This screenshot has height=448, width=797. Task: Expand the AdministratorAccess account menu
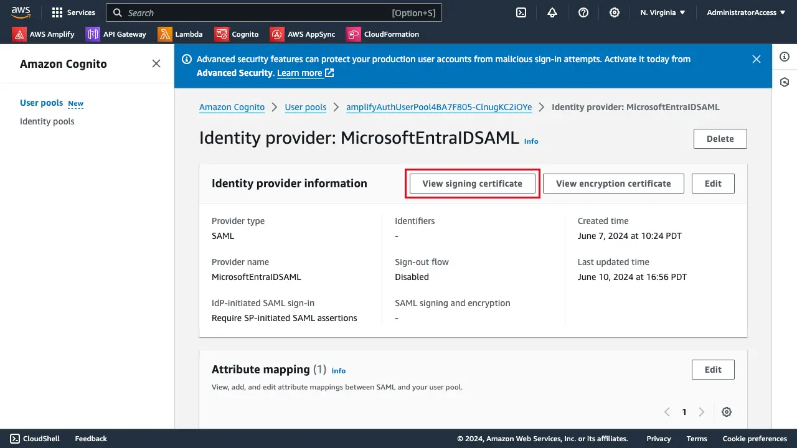tap(746, 12)
